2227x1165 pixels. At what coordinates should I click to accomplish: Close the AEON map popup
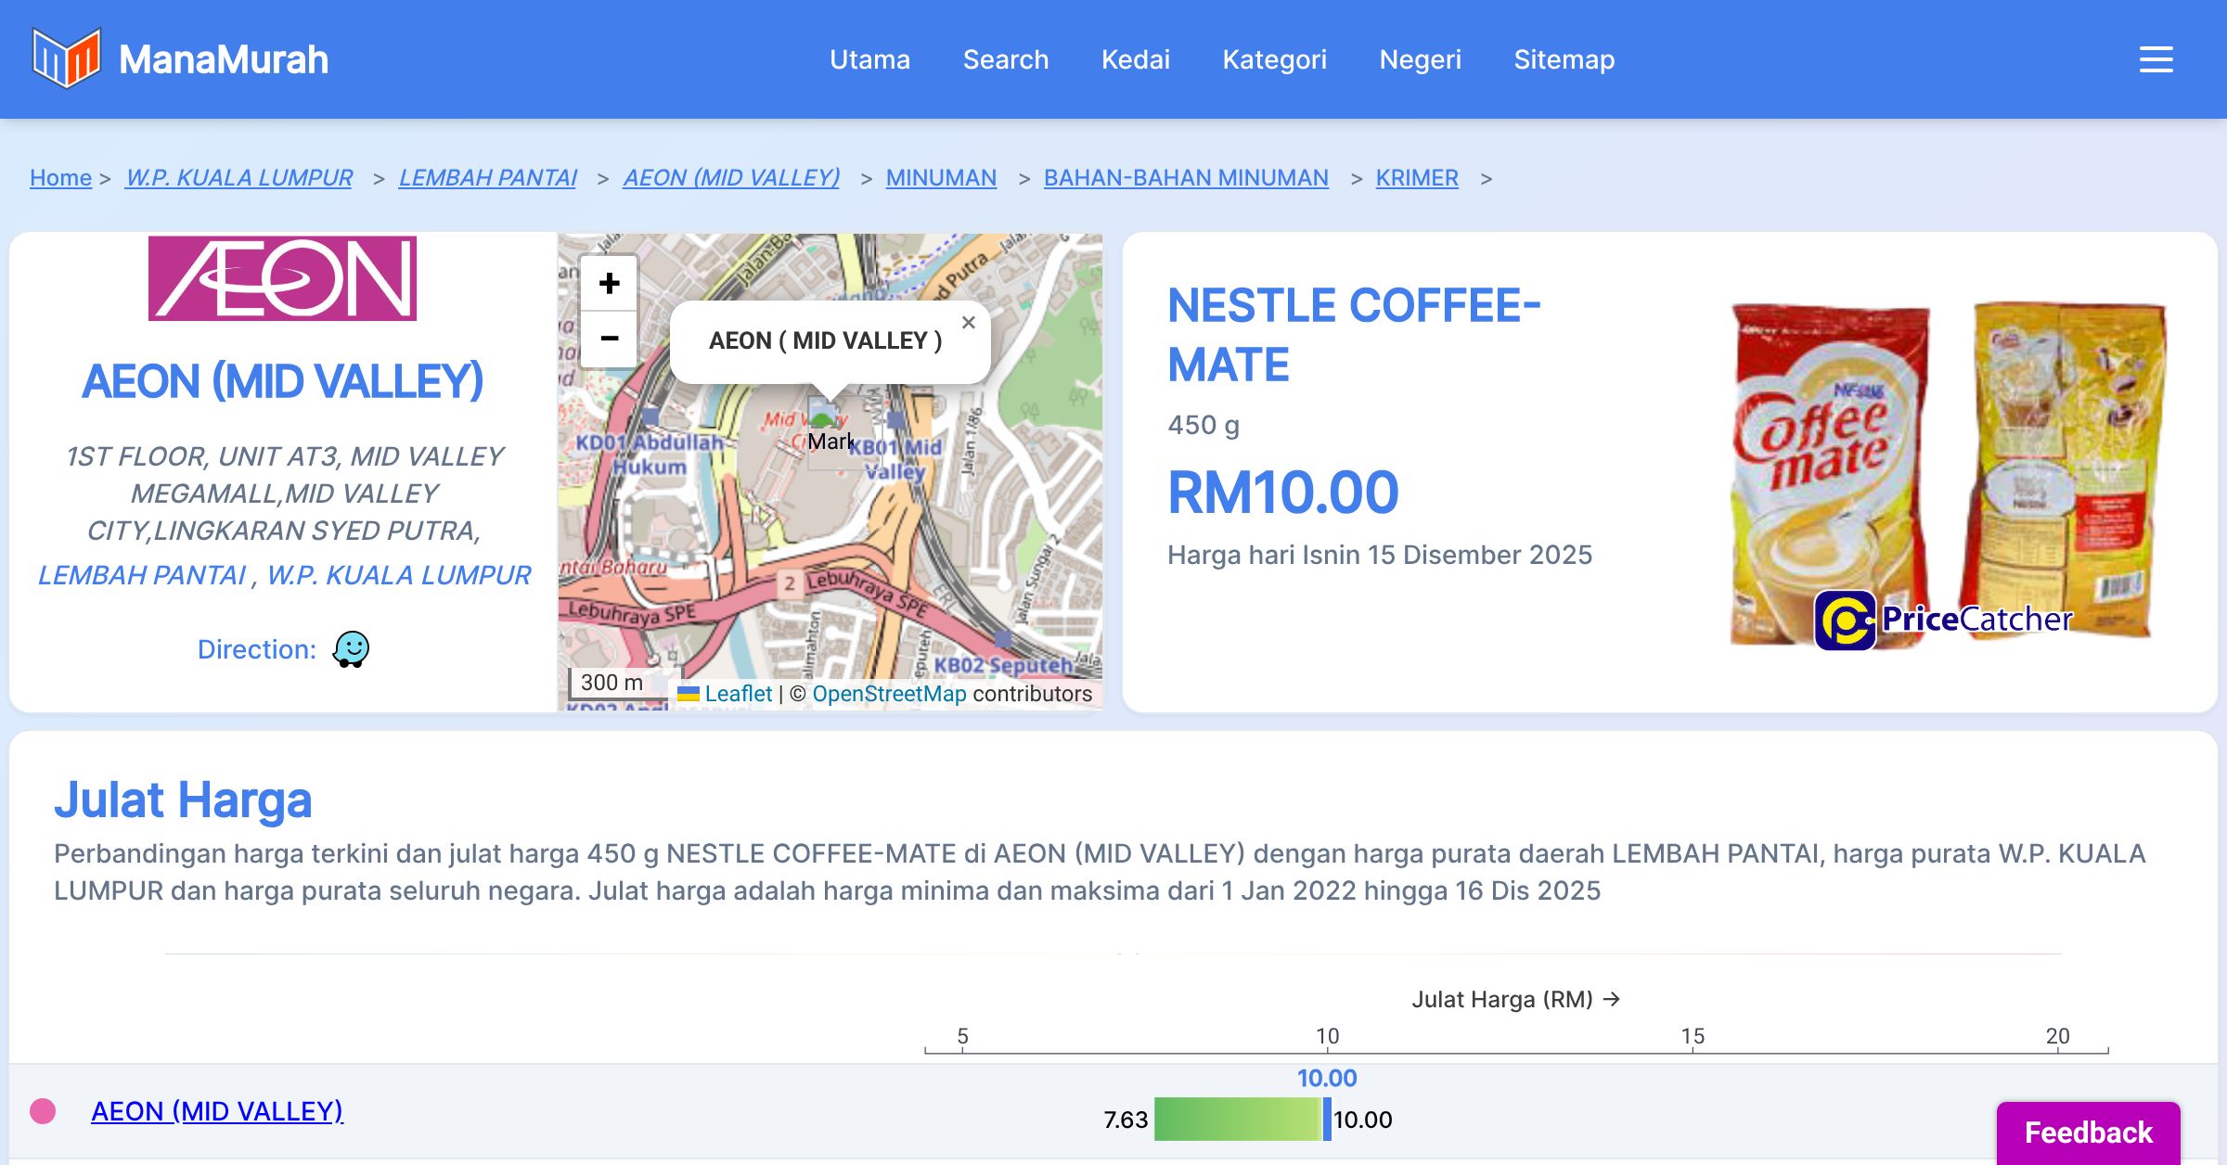[x=968, y=323]
